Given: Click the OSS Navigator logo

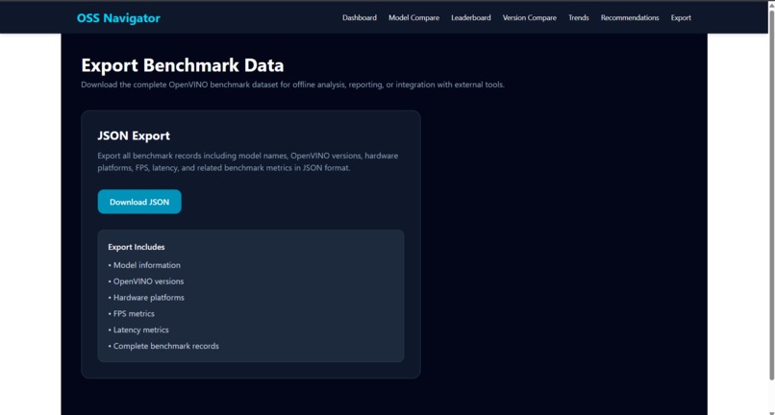Looking at the screenshot, I should click(118, 18).
